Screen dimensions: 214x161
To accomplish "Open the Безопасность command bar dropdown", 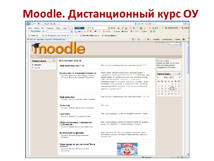I will [x=168, y=39].
